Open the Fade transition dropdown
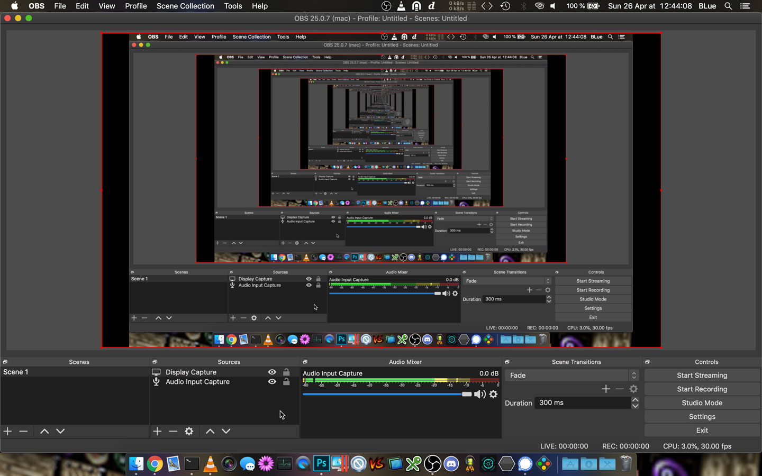 point(572,375)
